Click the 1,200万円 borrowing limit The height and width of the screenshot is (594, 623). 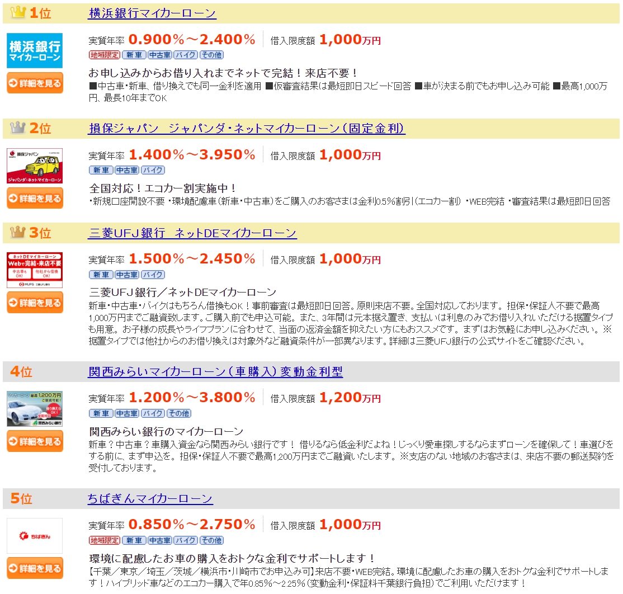350,397
